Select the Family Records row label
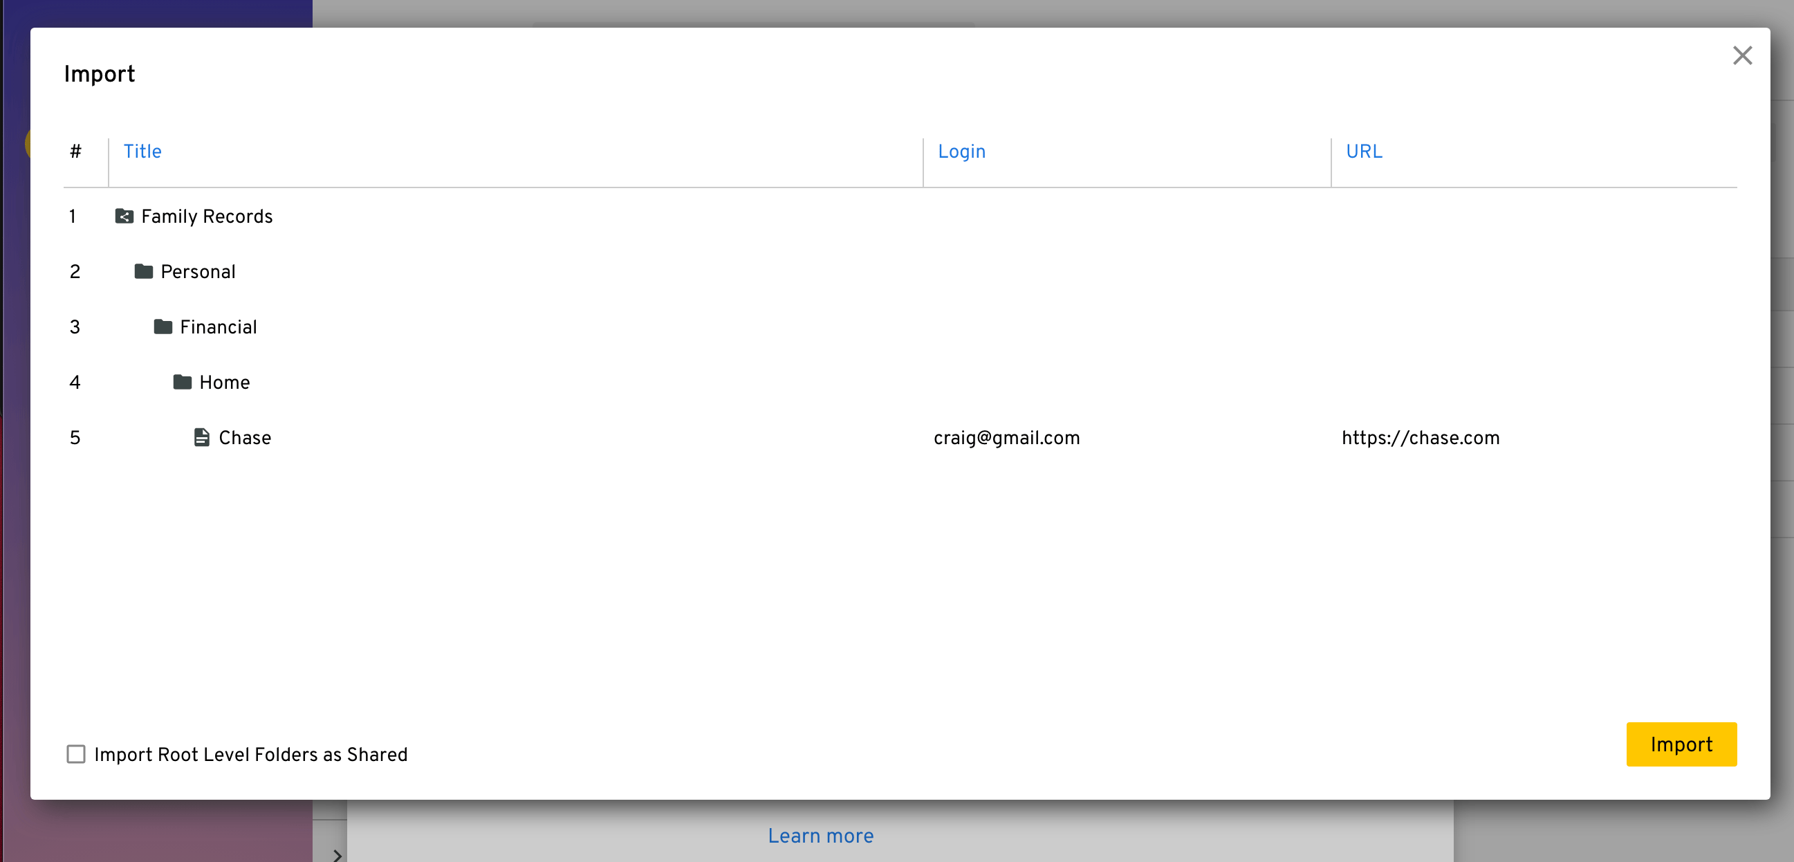This screenshot has width=1794, height=862. (x=207, y=217)
